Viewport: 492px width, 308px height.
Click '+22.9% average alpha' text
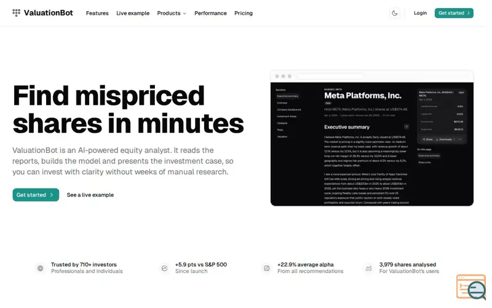click(306, 265)
